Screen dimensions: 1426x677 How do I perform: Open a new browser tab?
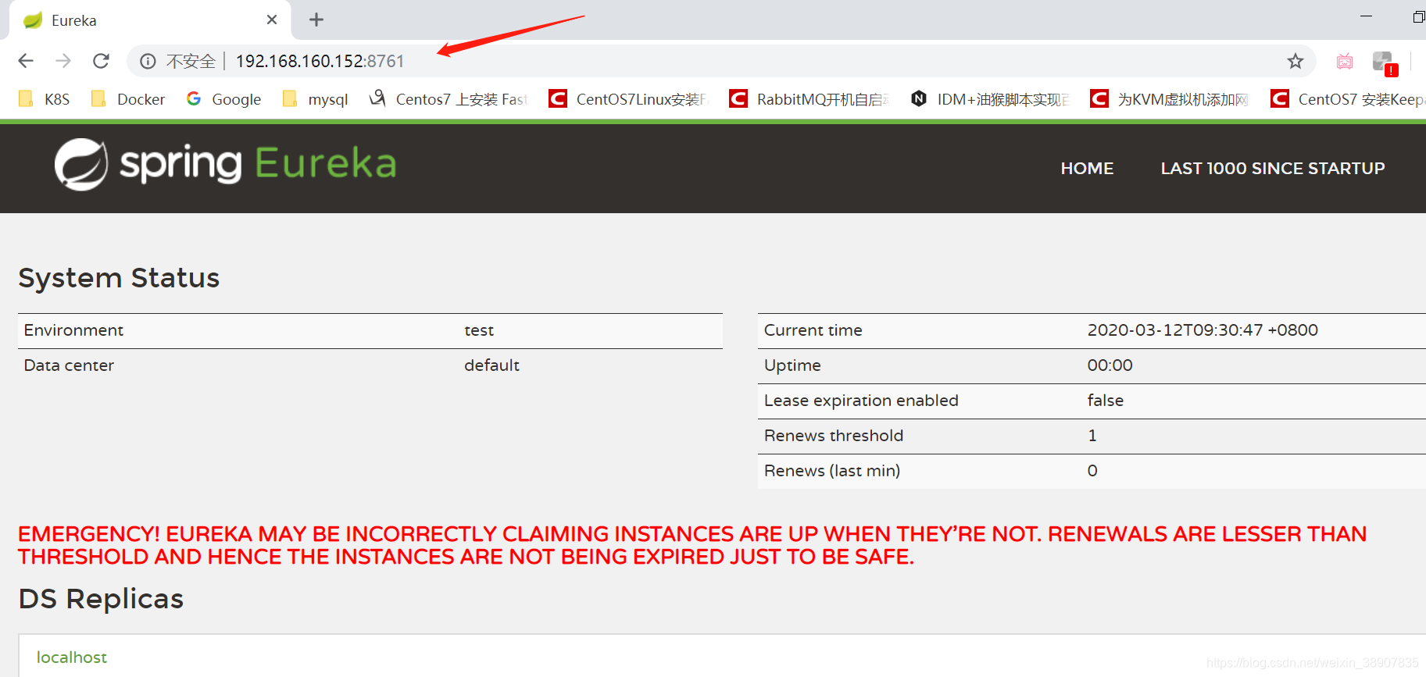click(316, 20)
